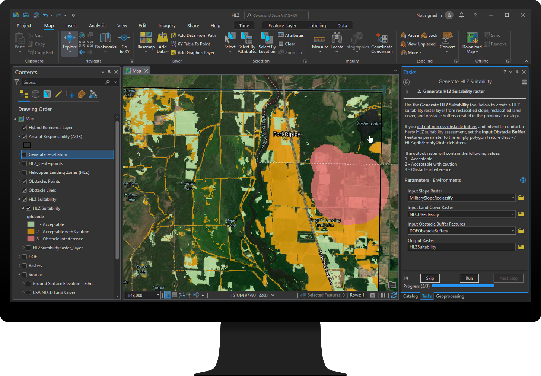
Task: Turn on HLZ_Centerpoints layer
Action: [25, 163]
